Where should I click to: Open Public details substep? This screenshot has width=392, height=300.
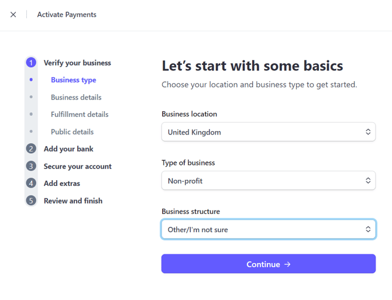[x=72, y=132]
